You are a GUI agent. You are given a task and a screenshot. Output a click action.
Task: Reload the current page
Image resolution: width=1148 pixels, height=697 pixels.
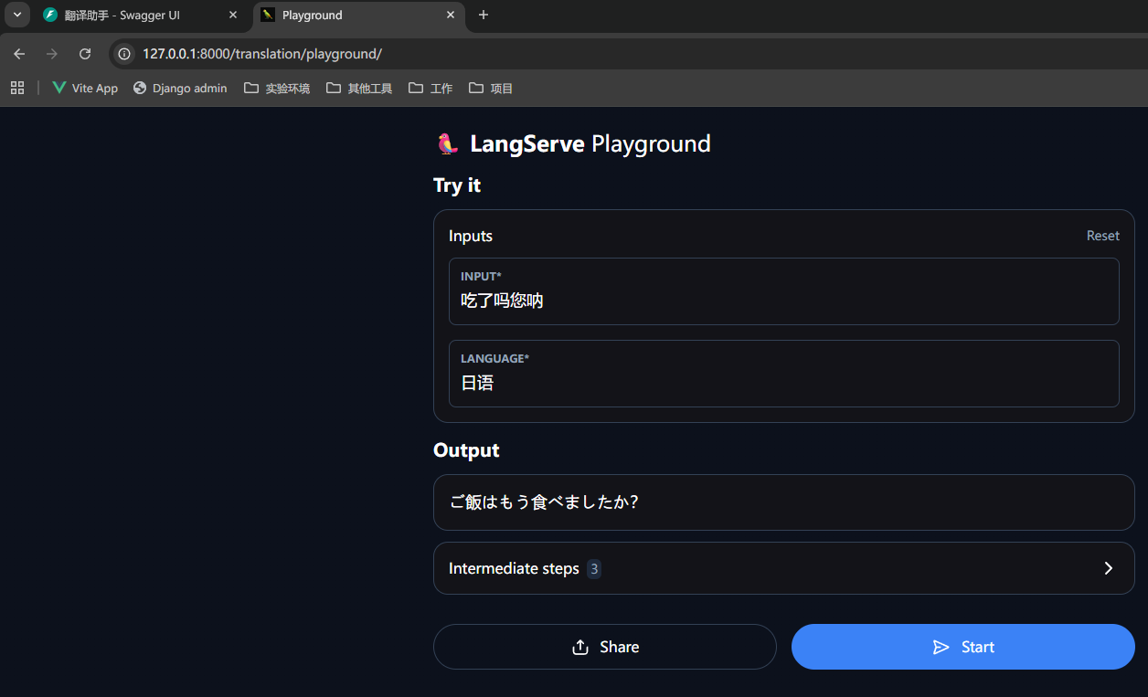pyautogui.click(x=85, y=54)
